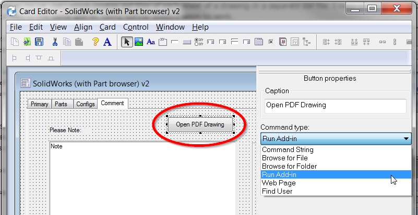The width and height of the screenshot is (418, 215).
Task: Choose the tab control folder tool
Action: coord(259,42)
